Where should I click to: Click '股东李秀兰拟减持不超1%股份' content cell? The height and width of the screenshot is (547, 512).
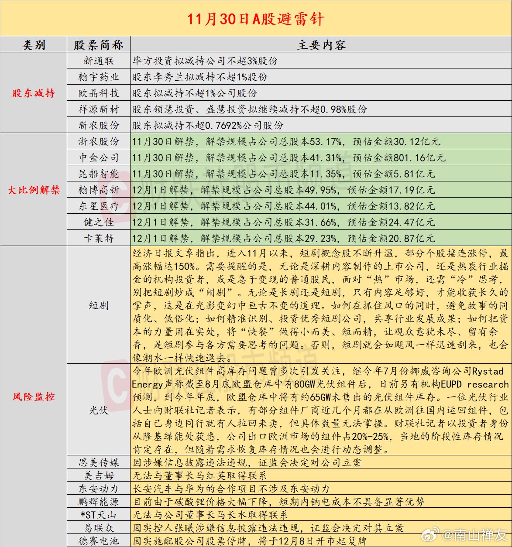point(321,77)
